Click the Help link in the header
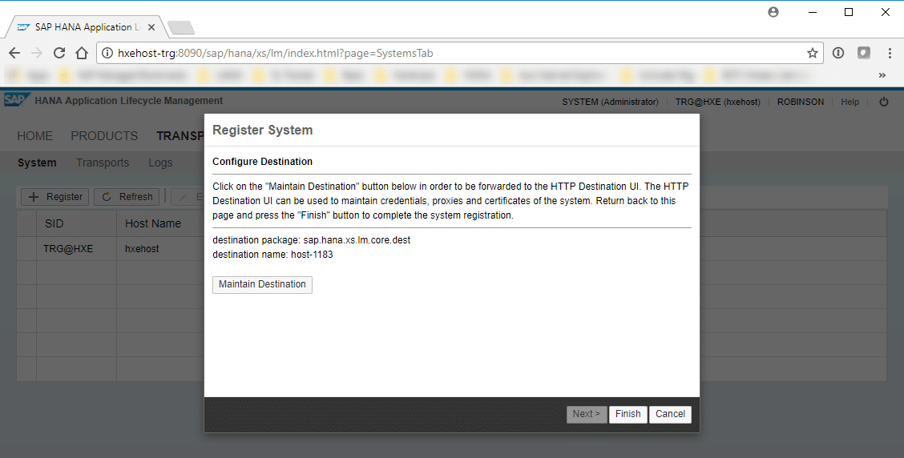Viewport: 904px width, 458px height. pyautogui.click(x=850, y=102)
